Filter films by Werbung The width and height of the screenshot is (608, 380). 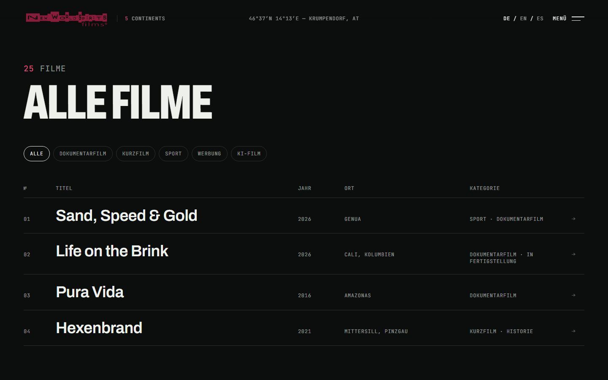[209, 154]
